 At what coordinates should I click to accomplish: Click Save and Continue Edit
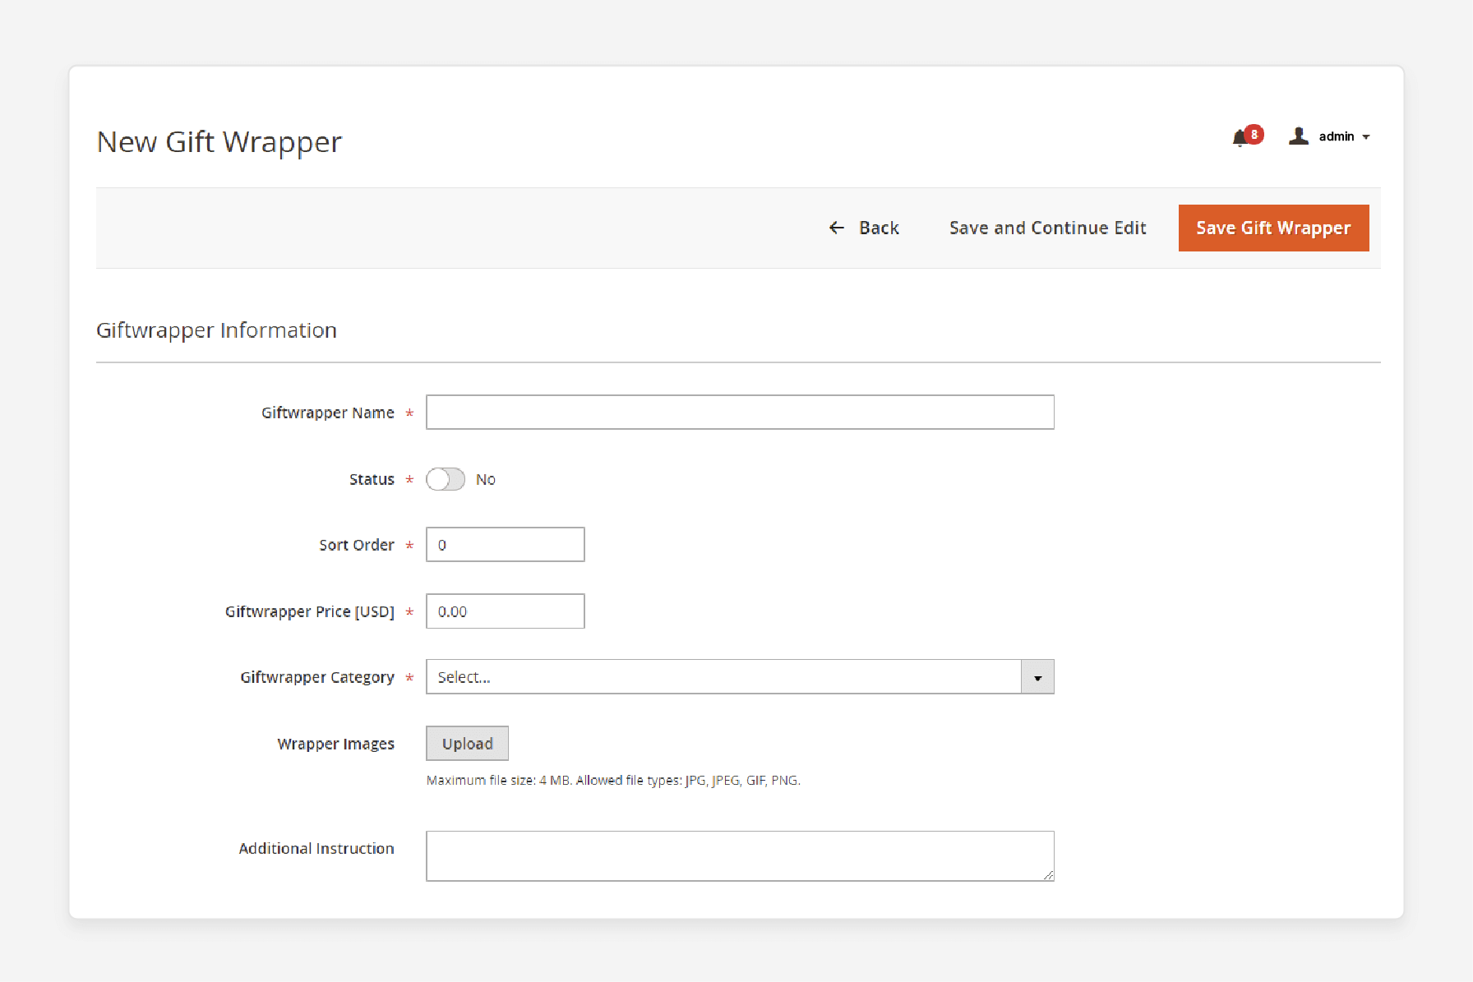click(x=1047, y=228)
